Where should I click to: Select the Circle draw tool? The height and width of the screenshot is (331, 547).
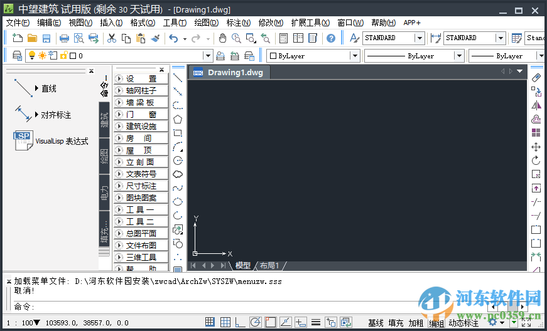click(x=178, y=160)
